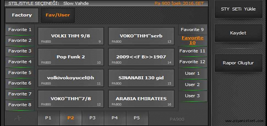This screenshot has width=267, height=126.
Task: Select the Favorite 2 bank
Action: (20, 41)
